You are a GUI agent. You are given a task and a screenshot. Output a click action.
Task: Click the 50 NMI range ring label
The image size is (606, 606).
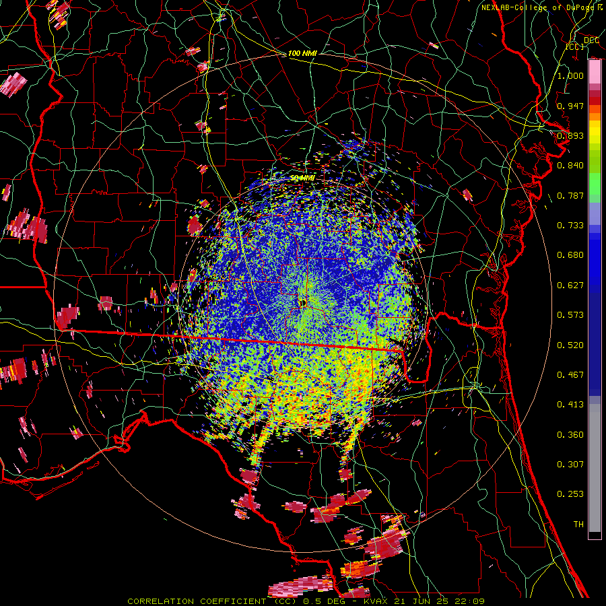[x=302, y=178]
